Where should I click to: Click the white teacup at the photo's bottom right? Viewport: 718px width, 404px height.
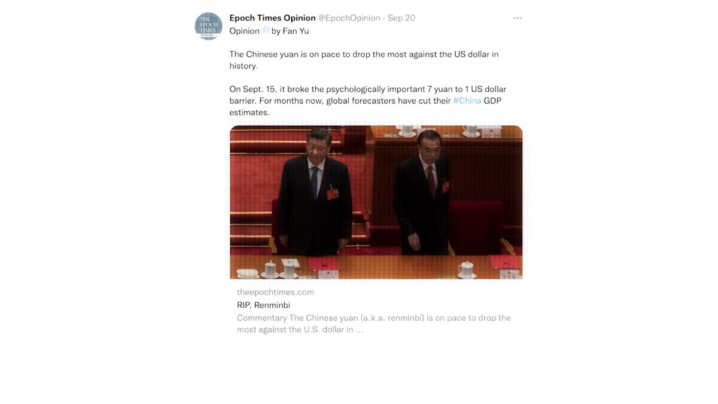pyautogui.click(x=467, y=269)
